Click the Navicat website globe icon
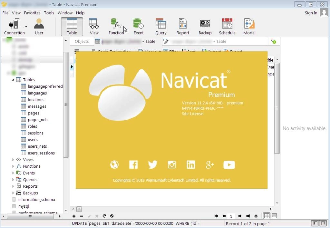Screen dimensions: 330x228 114,165
